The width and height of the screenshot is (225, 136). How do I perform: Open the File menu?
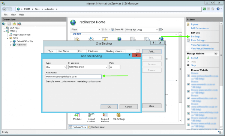coord(6,15)
